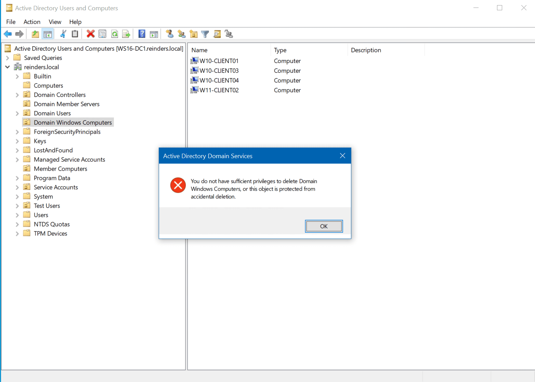This screenshot has width=535, height=382.
Task: Expand the Managed Service Accounts container
Action: [17, 160]
